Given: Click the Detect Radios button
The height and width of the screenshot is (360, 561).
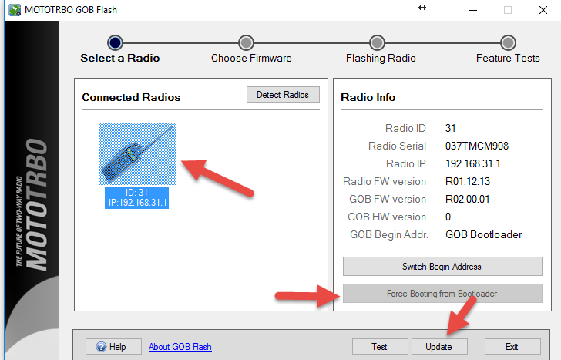Looking at the screenshot, I should click(283, 95).
